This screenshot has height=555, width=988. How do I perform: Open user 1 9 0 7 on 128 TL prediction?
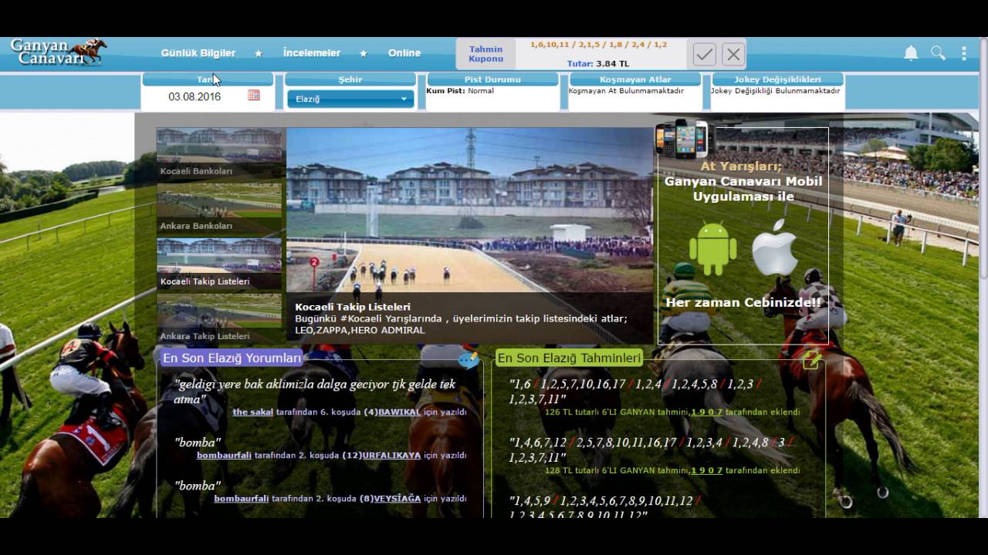706,470
